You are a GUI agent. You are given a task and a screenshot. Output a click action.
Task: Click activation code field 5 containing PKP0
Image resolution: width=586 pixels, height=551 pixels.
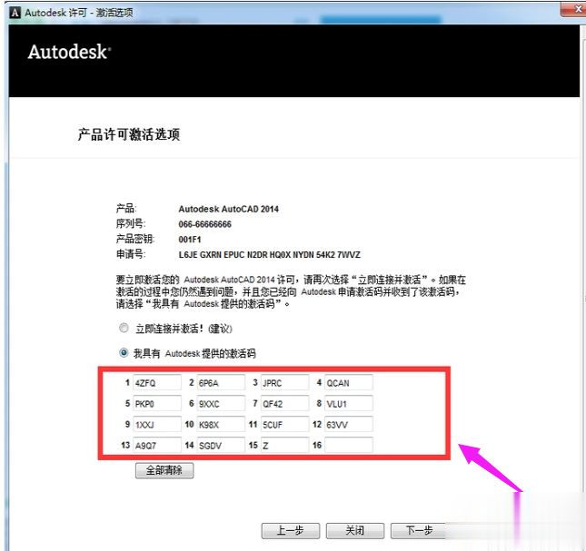pos(157,404)
